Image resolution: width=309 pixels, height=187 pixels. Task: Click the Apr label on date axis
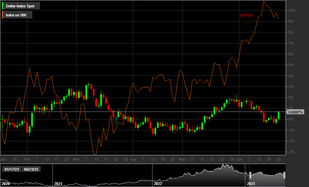tap(133, 159)
